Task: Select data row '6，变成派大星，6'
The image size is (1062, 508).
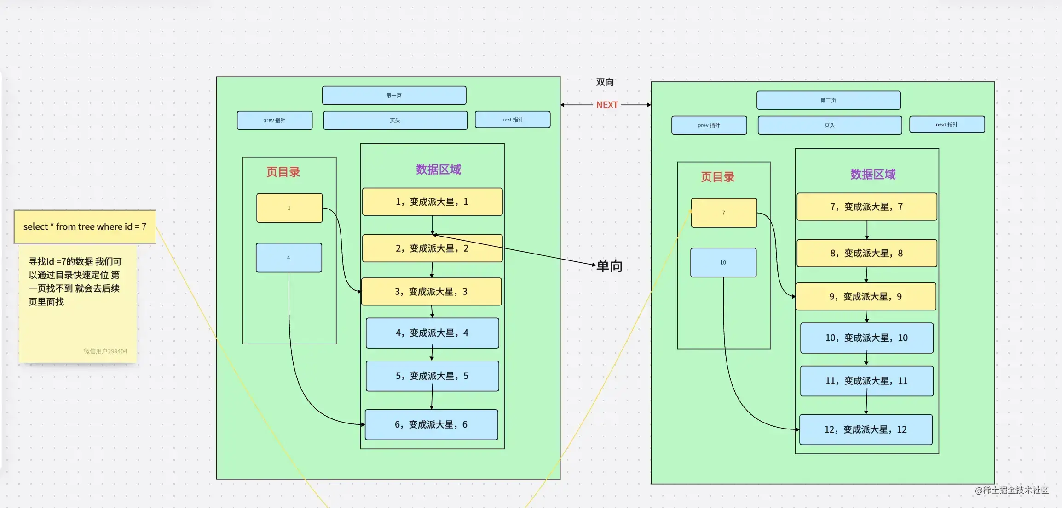Action: pos(431,424)
